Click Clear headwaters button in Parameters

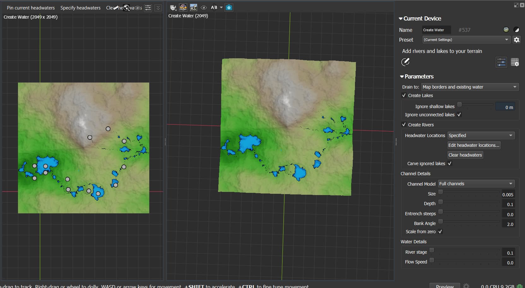(x=465, y=155)
